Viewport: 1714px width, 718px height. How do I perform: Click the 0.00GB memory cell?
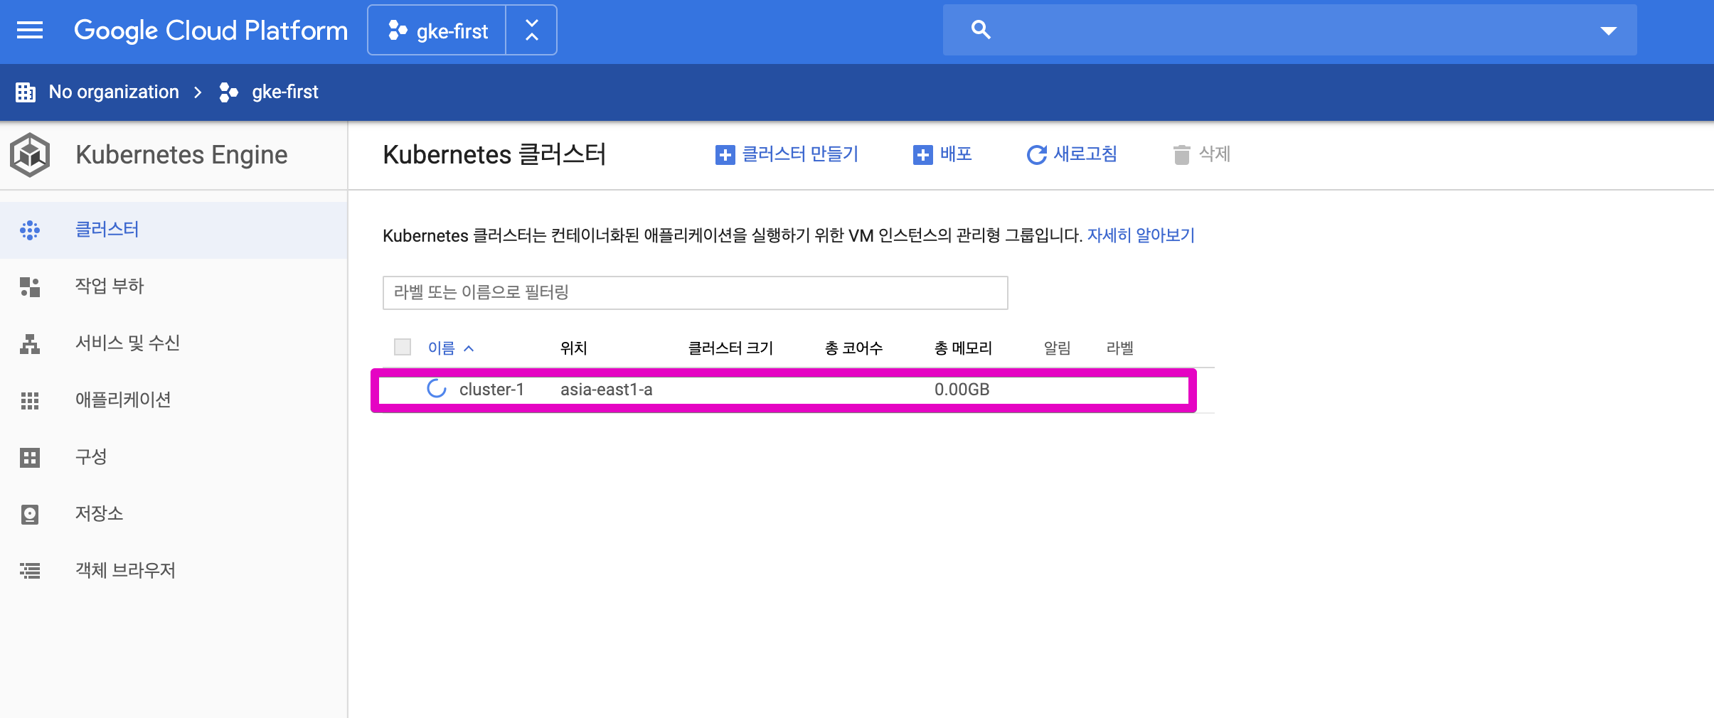click(x=962, y=390)
